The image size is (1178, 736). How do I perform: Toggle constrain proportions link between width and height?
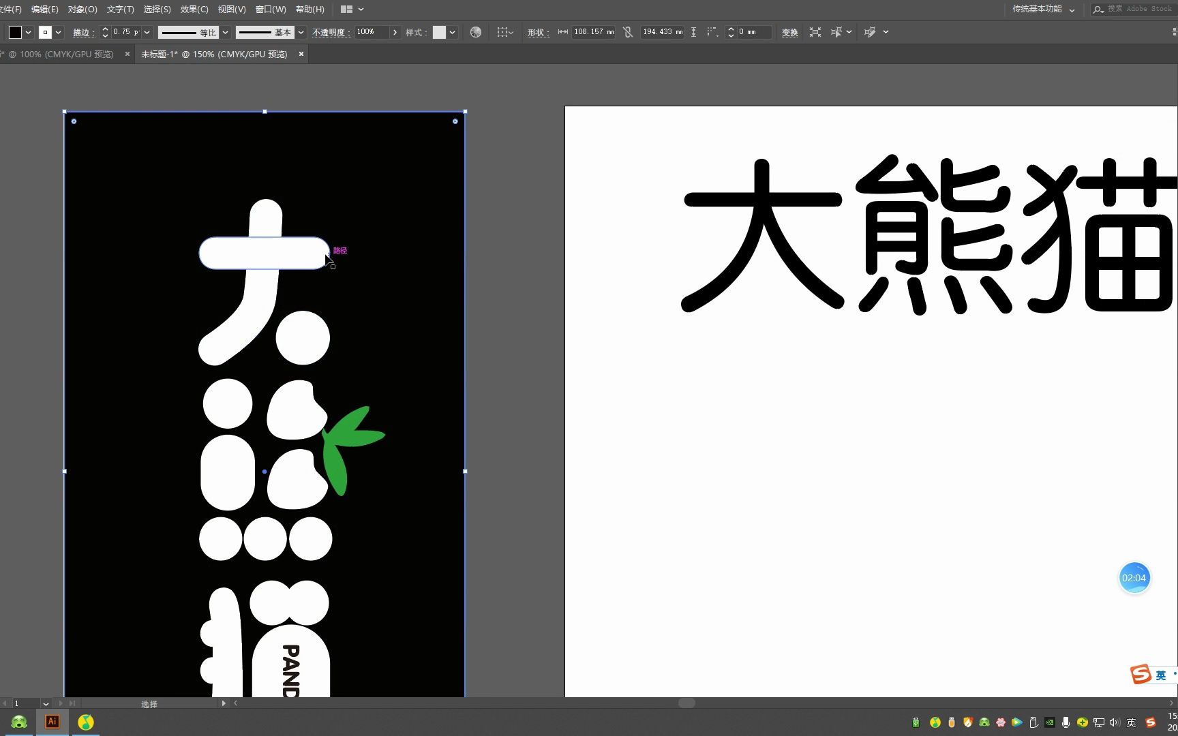point(628,32)
